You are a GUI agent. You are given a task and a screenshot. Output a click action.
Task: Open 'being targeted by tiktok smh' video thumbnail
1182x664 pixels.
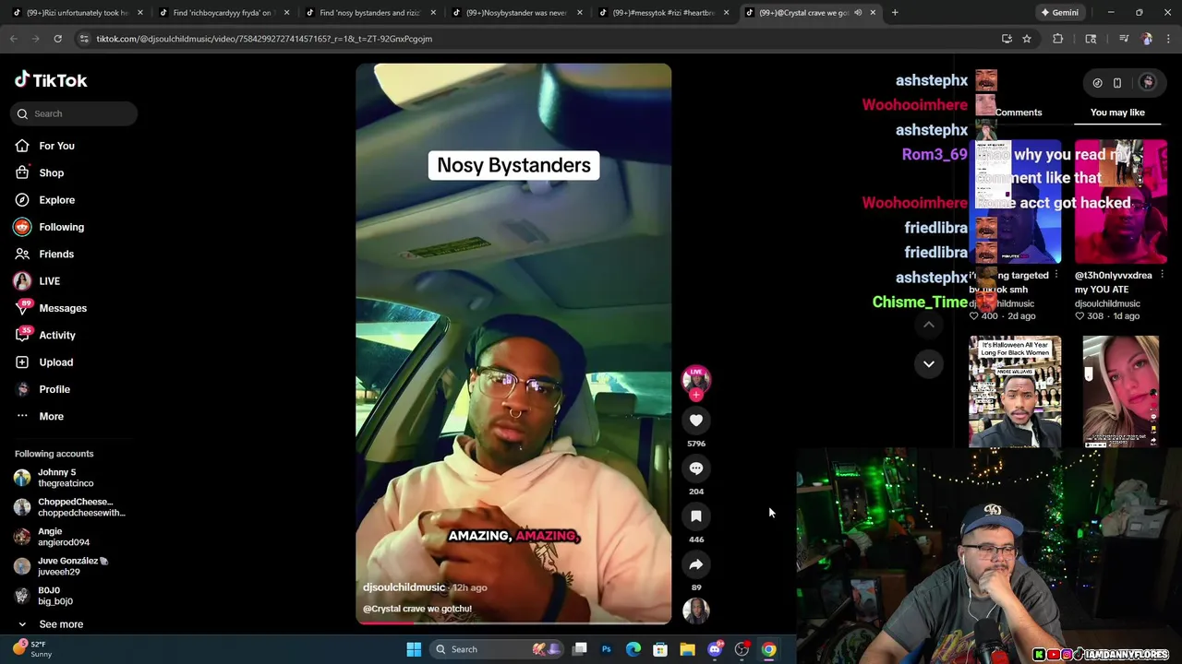tap(1015, 201)
